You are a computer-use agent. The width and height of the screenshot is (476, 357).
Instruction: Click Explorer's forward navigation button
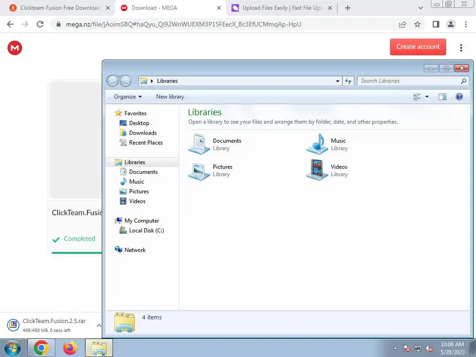(126, 81)
